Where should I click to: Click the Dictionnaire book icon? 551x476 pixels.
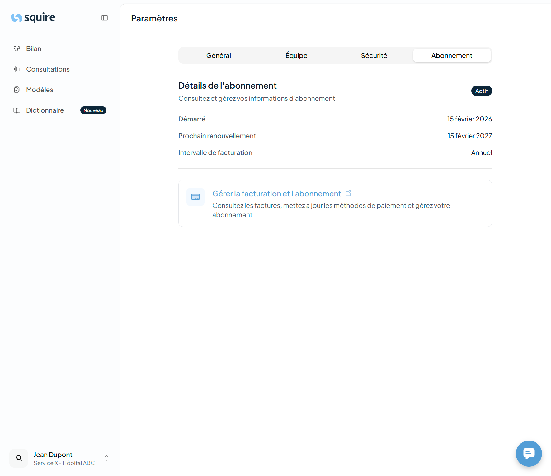pyautogui.click(x=17, y=110)
